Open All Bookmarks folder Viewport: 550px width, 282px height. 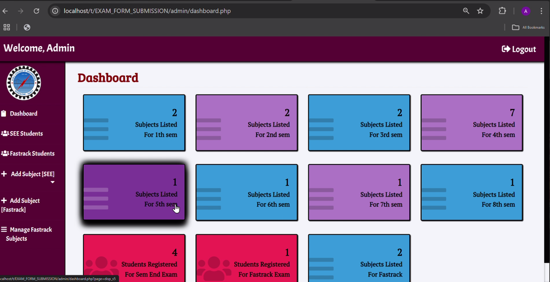529,27
